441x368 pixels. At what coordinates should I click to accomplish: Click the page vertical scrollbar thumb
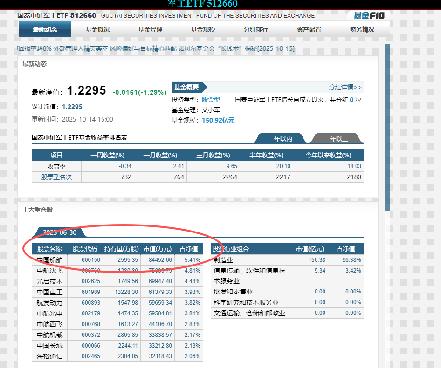click(x=387, y=127)
